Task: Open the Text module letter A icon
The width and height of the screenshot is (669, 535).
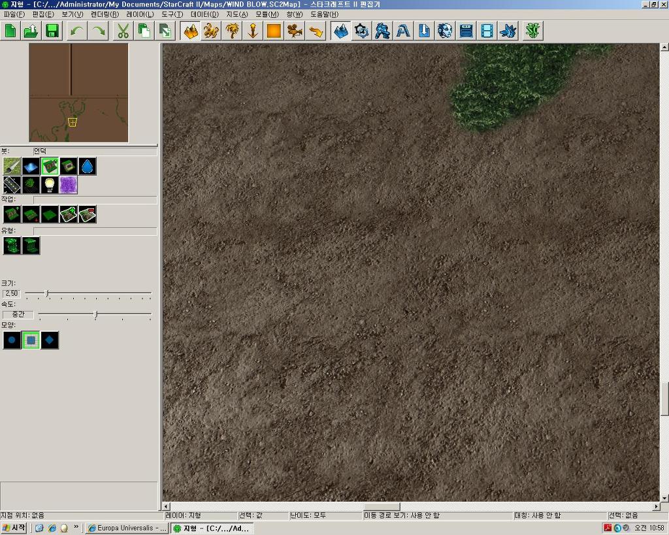Action: (403, 31)
